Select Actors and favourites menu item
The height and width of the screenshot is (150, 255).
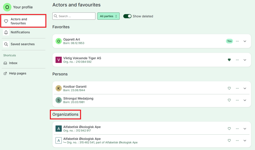[x=23, y=21]
